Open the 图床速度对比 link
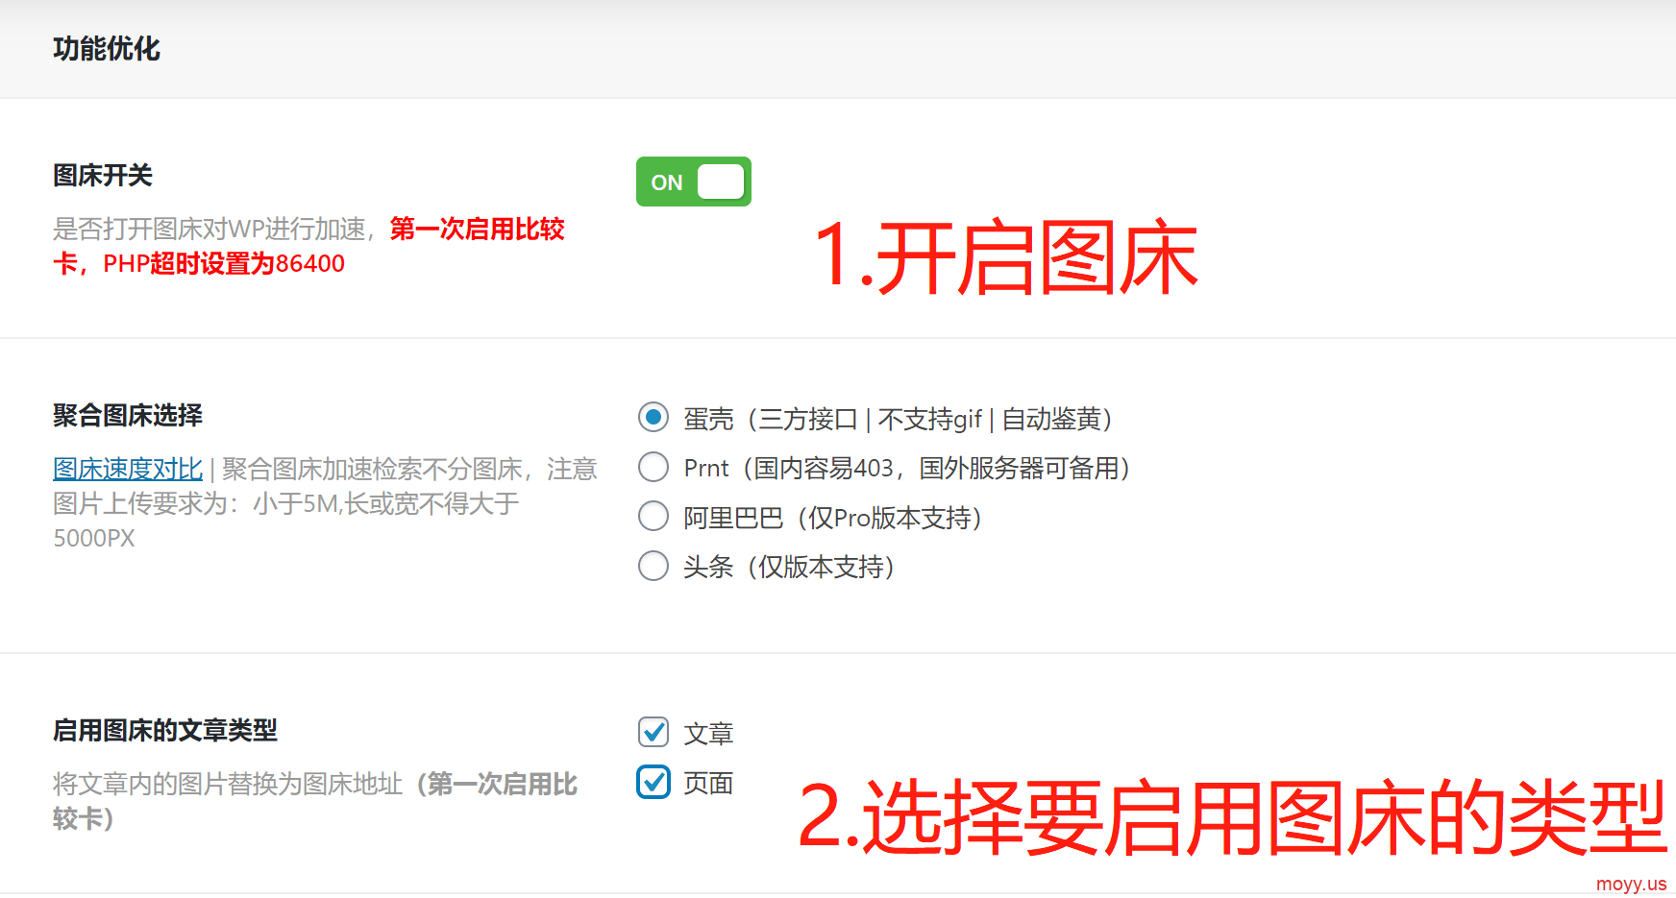The height and width of the screenshot is (898, 1676). pos(128,469)
